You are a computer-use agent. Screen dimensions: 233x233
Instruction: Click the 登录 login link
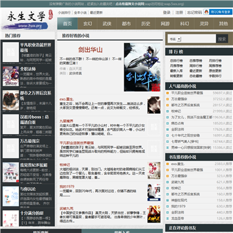click(166, 12)
